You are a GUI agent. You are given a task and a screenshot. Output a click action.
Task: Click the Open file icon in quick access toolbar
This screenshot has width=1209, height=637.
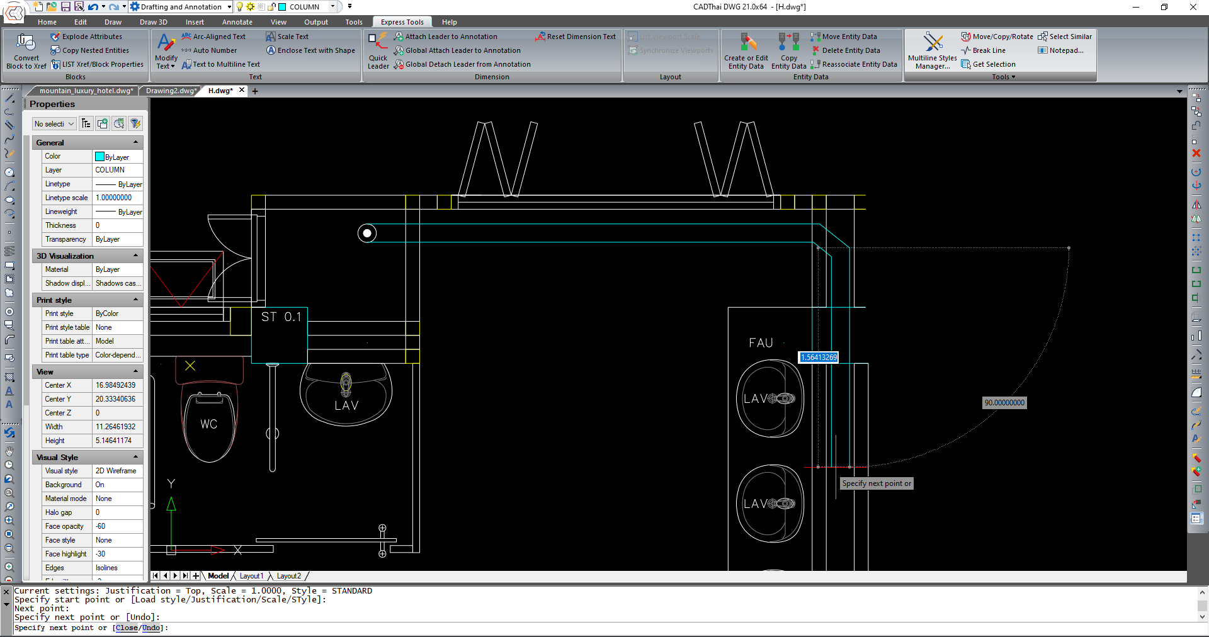[52, 7]
